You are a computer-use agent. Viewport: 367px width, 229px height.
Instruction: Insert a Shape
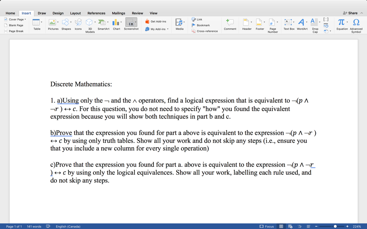tap(66, 23)
